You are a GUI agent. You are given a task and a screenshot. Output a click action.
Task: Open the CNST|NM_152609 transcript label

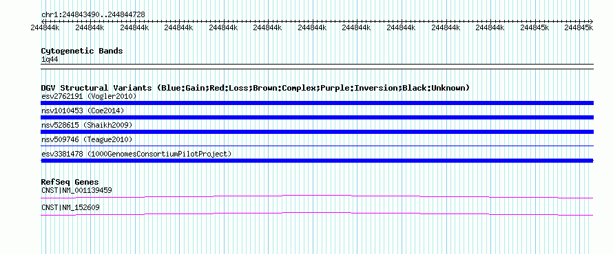tap(70, 207)
